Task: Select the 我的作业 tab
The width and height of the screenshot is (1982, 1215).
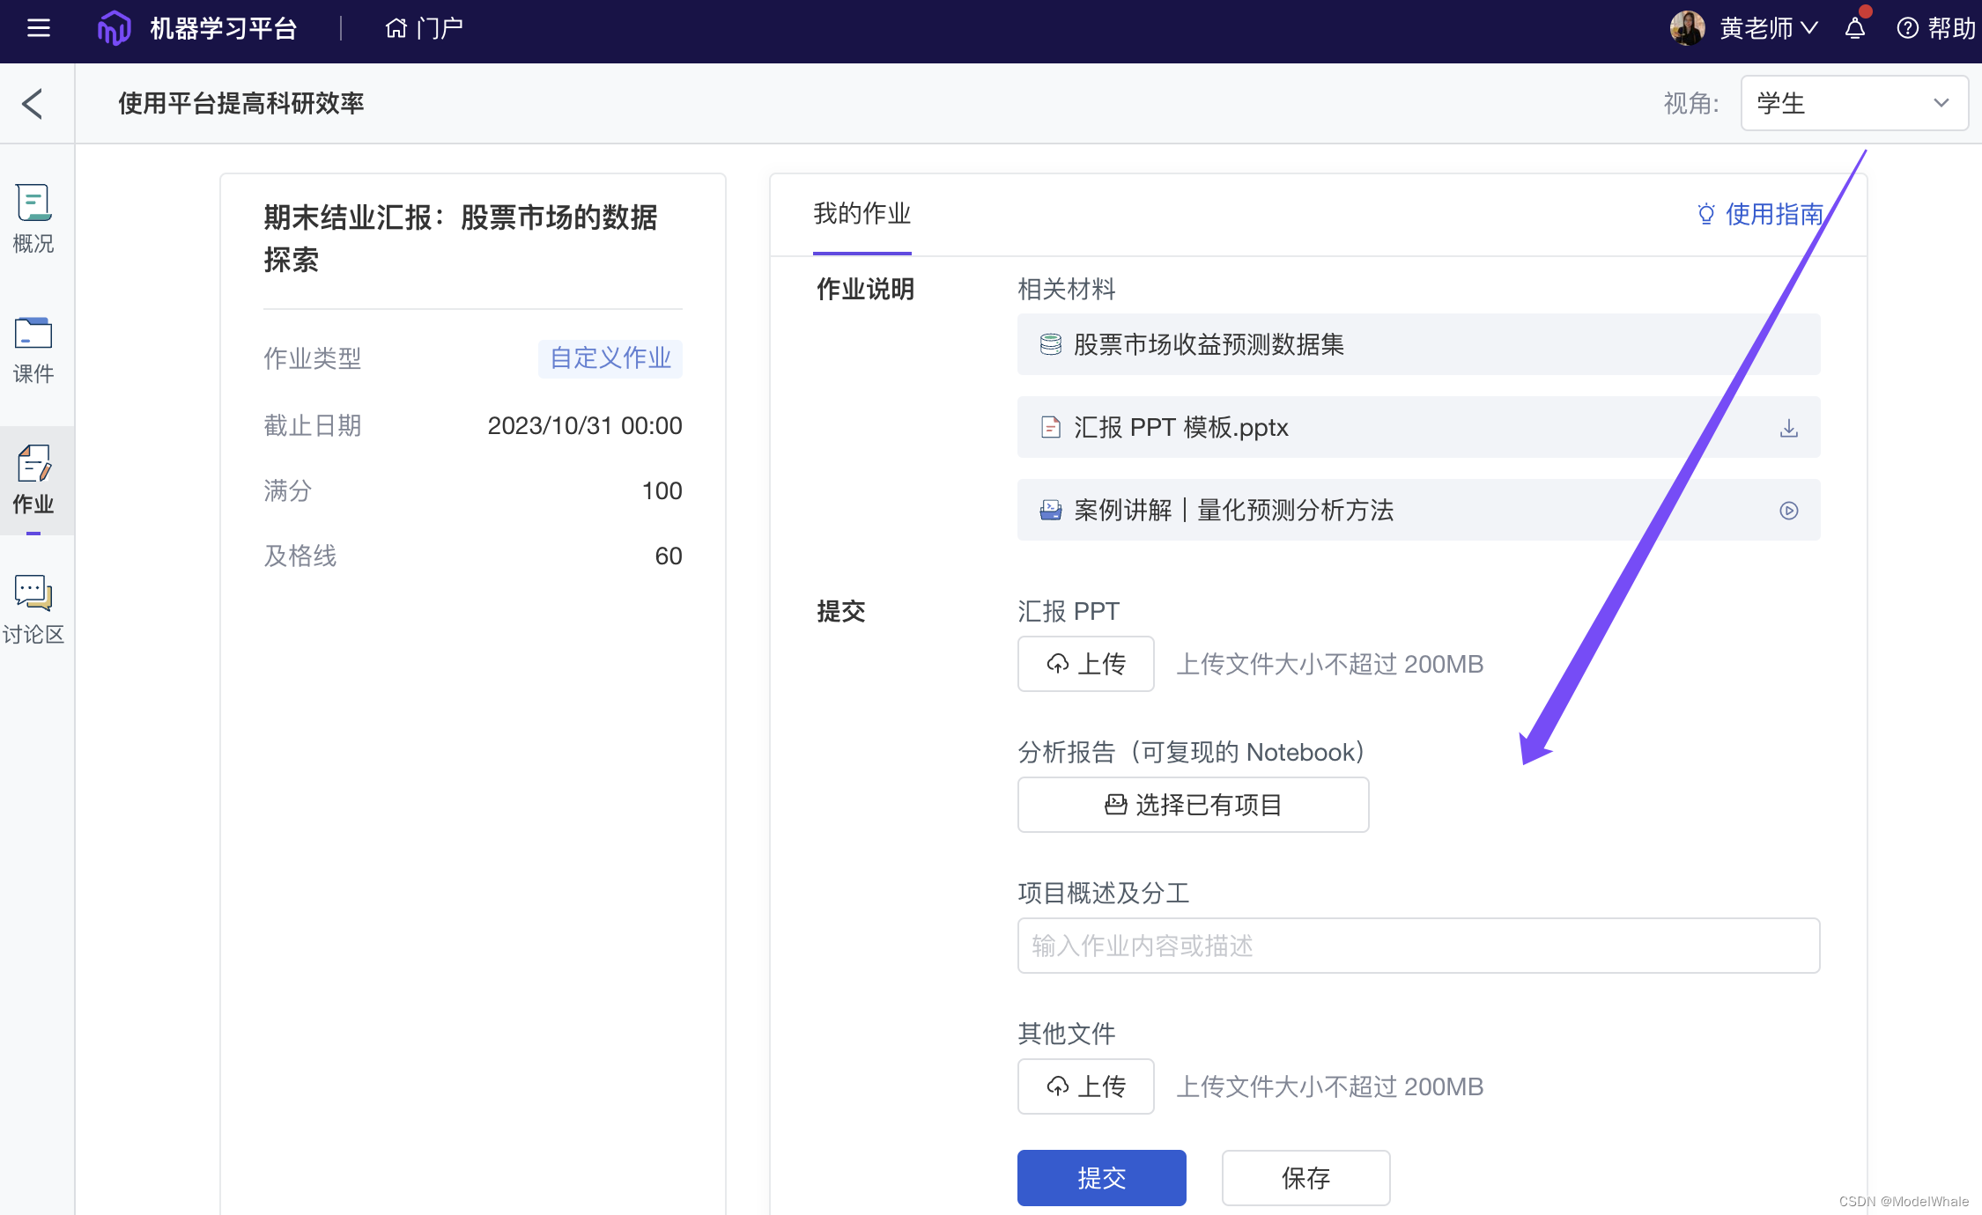Action: tap(862, 214)
